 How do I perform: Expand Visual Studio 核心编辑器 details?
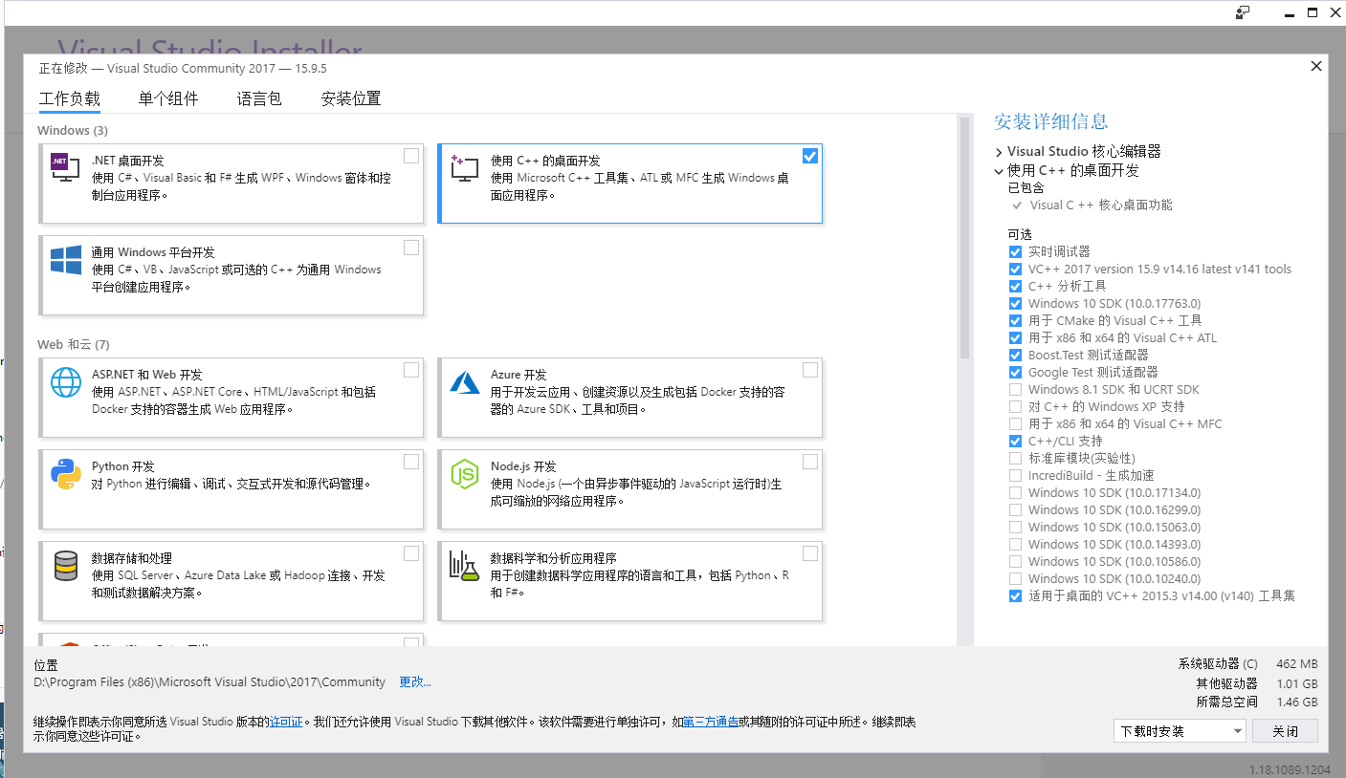[x=998, y=150]
